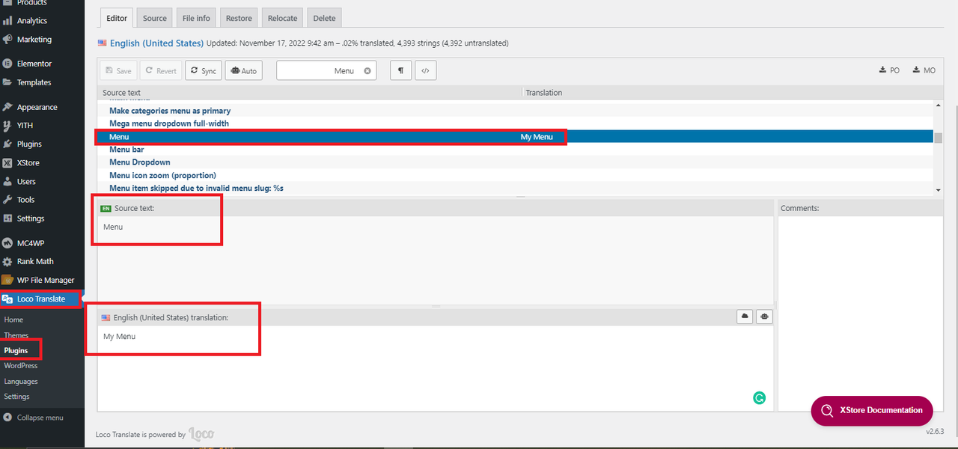Click the Sync button

click(204, 70)
